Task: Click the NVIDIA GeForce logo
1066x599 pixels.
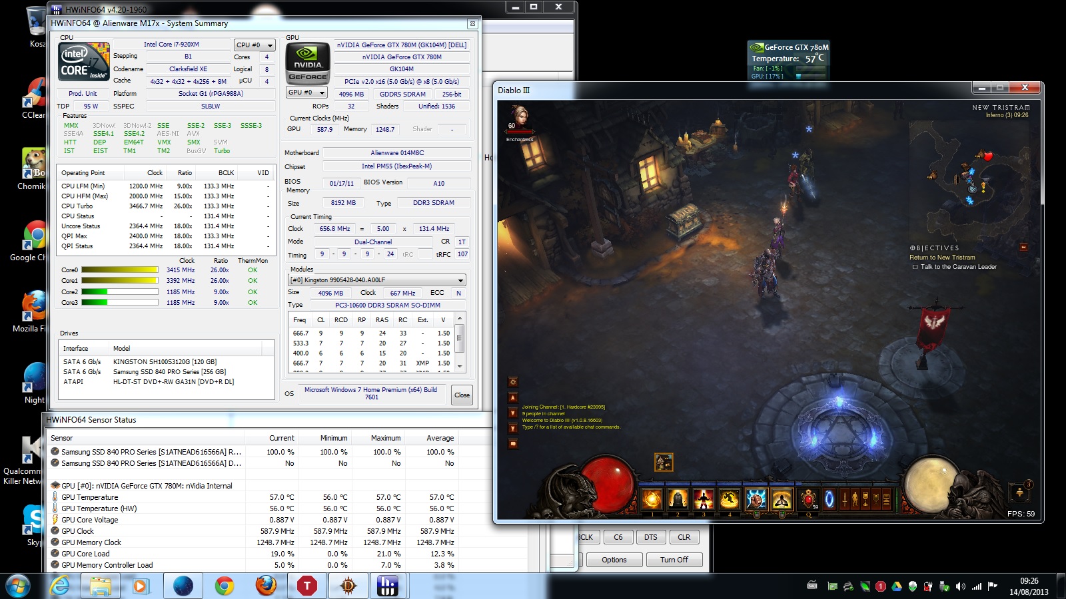Action: click(x=308, y=63)
